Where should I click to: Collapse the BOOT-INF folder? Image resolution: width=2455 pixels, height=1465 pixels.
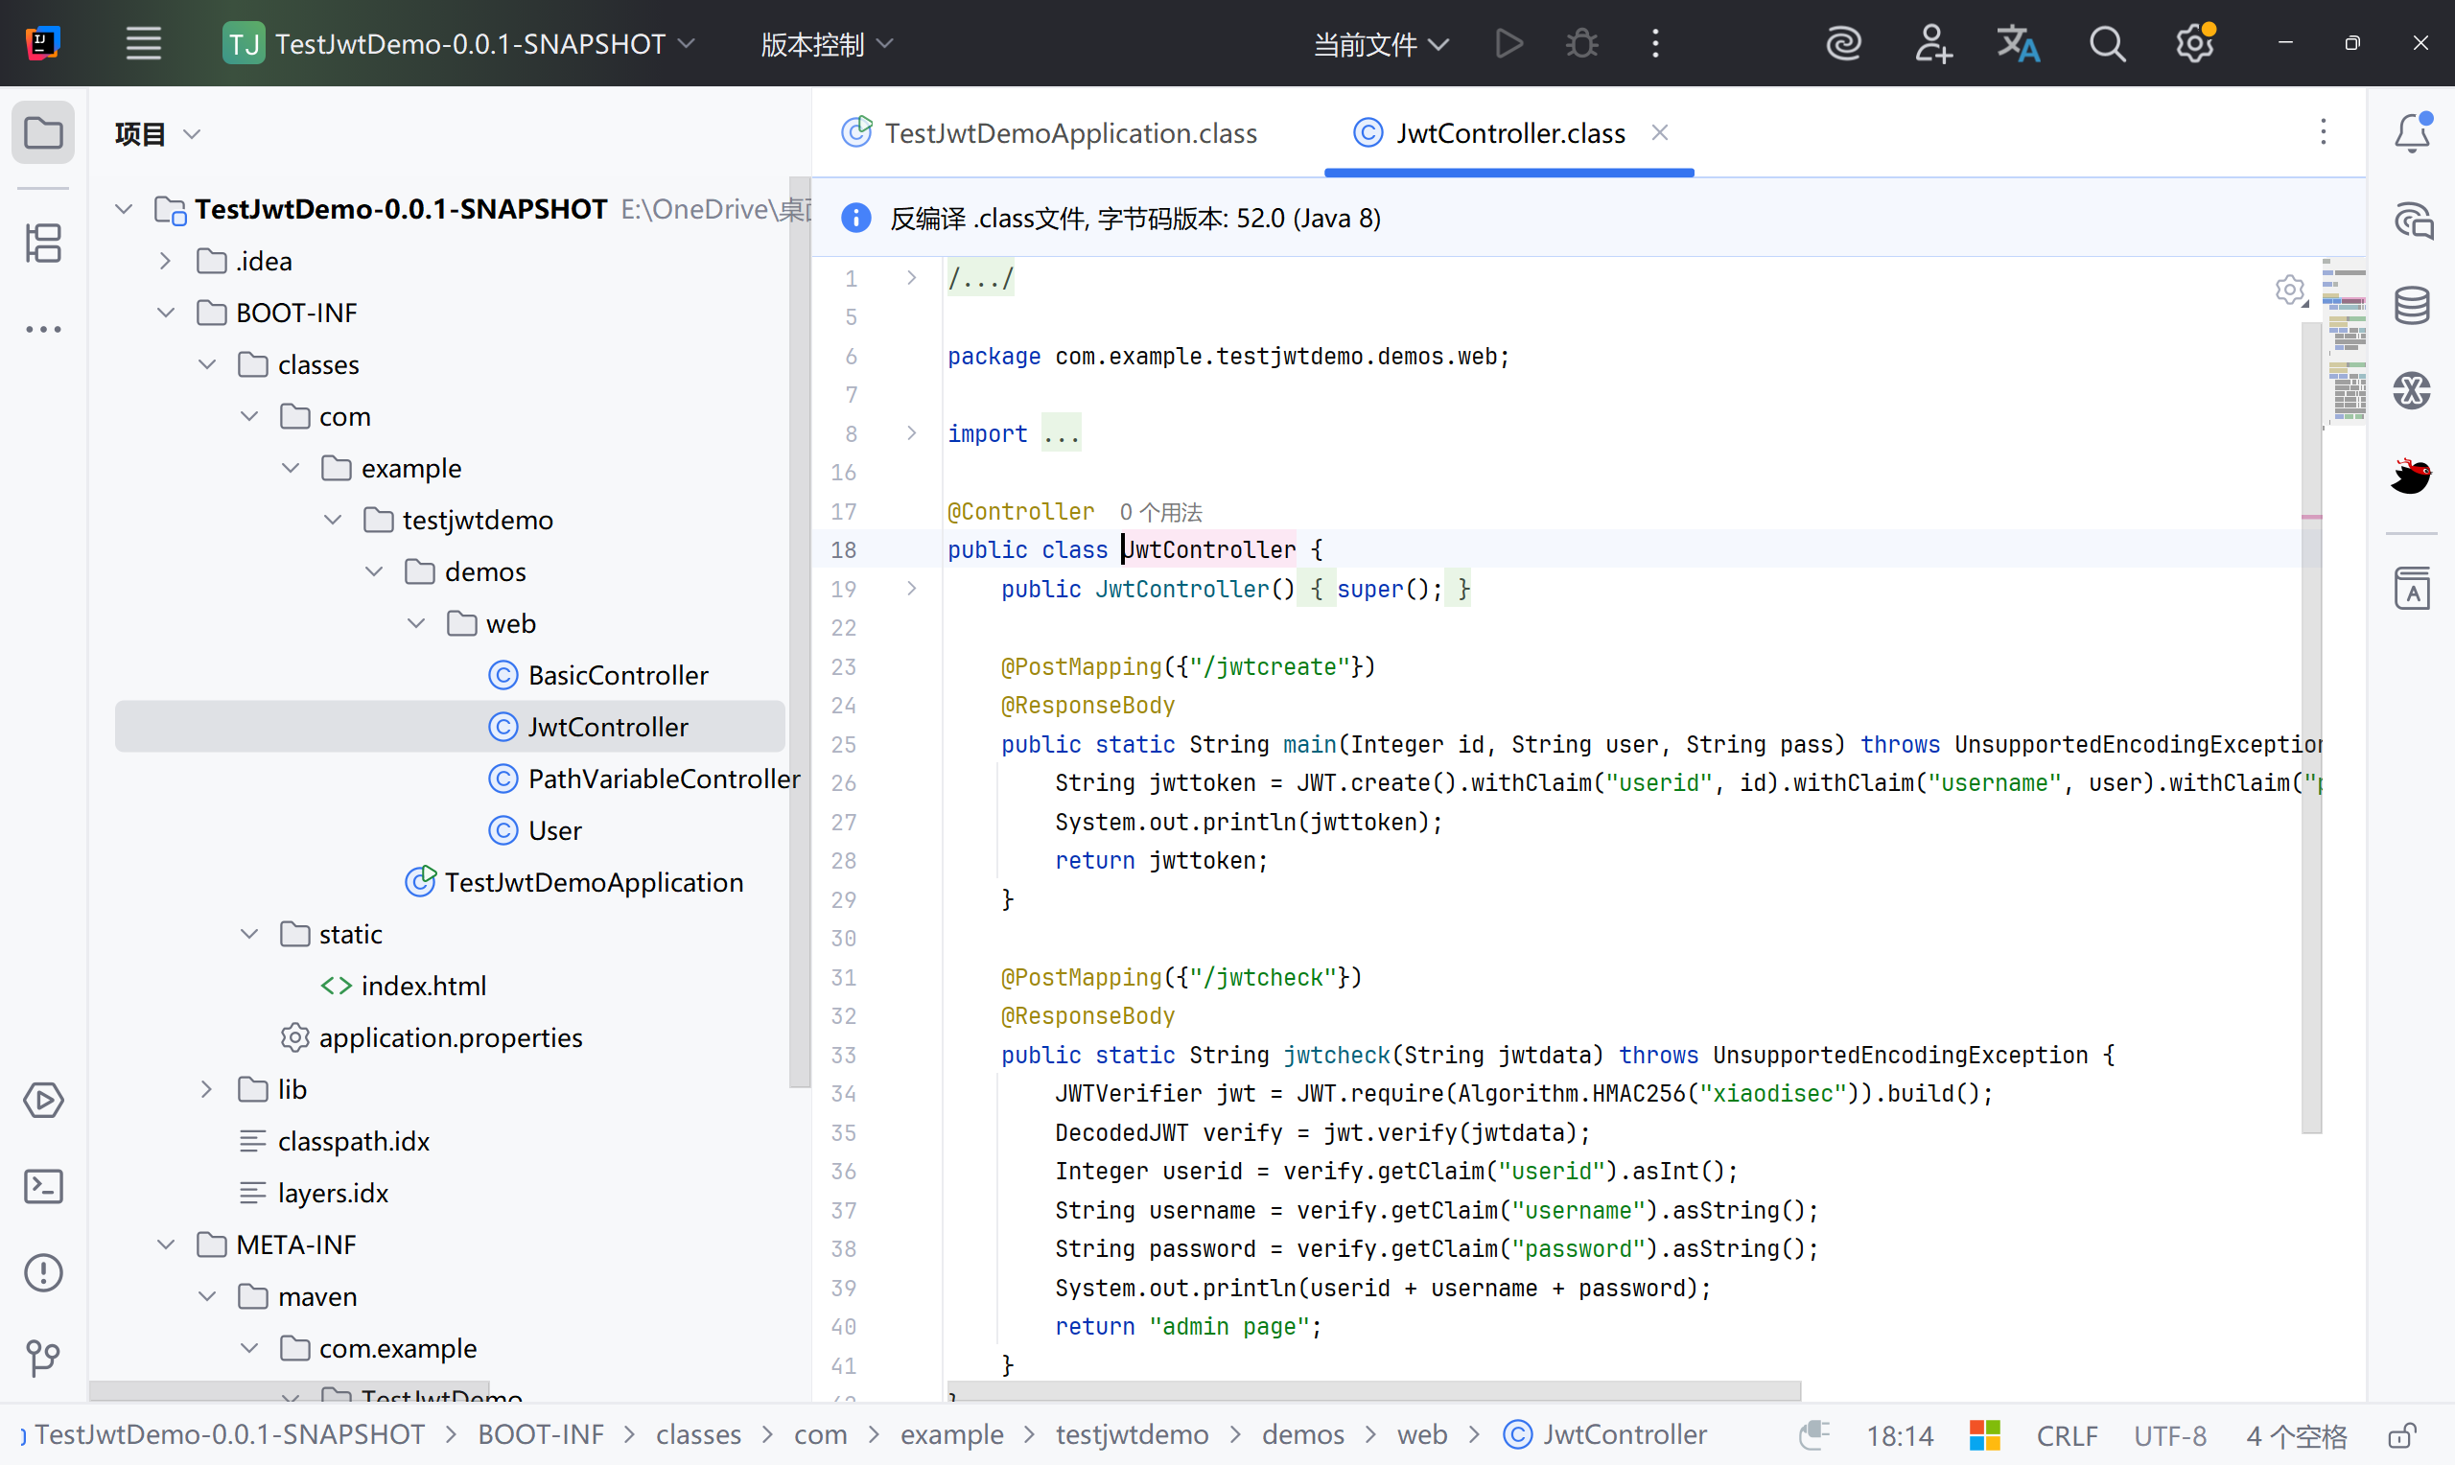pyautogui.click(x=166, y=313)
